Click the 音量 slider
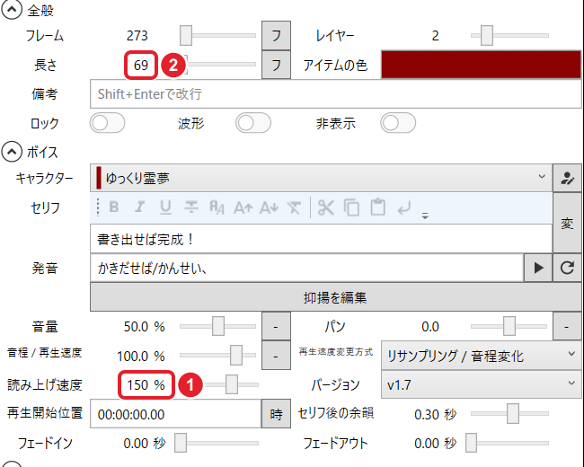 pos(218,326)
